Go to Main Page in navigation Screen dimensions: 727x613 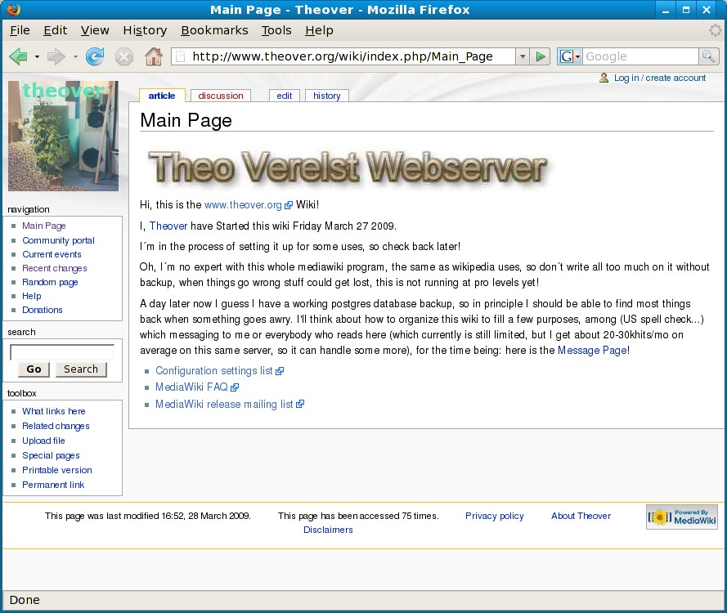click(44, 226)
